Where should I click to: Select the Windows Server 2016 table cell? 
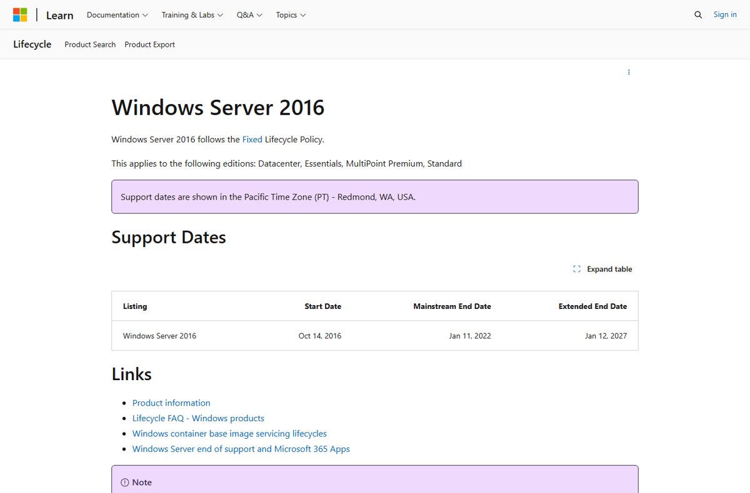point(159,336)
